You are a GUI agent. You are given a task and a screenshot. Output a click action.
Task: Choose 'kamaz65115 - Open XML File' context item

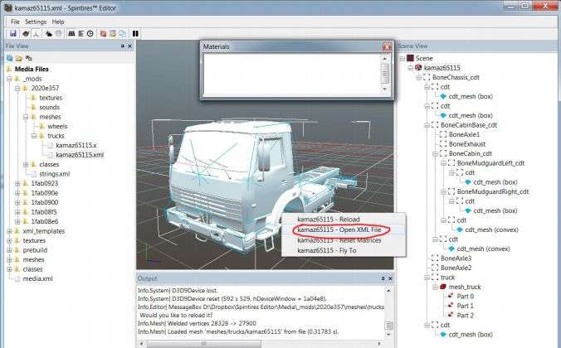[x=338, y=229]
